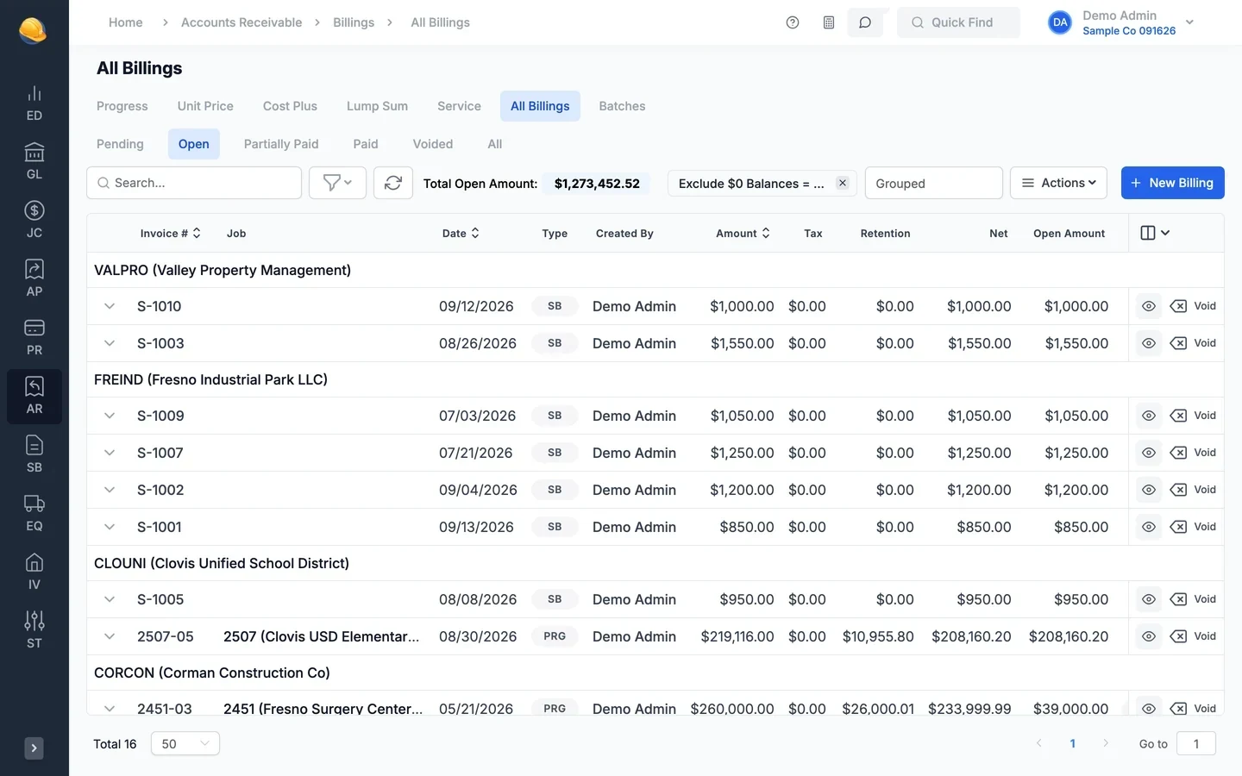Expand the S-1001 invoice row
The image size is (1242, 776).
[x=110, y=527]
